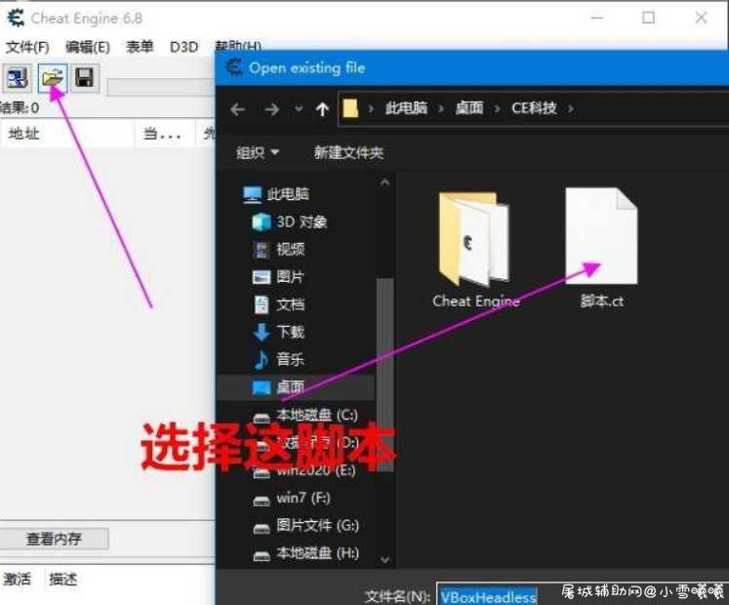Open the 组织 dropdown menu
Screen dimensions: 729x605
[258, 152]
